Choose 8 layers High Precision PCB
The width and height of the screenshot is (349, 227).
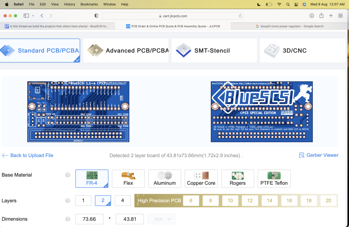[x=211, y=201]
